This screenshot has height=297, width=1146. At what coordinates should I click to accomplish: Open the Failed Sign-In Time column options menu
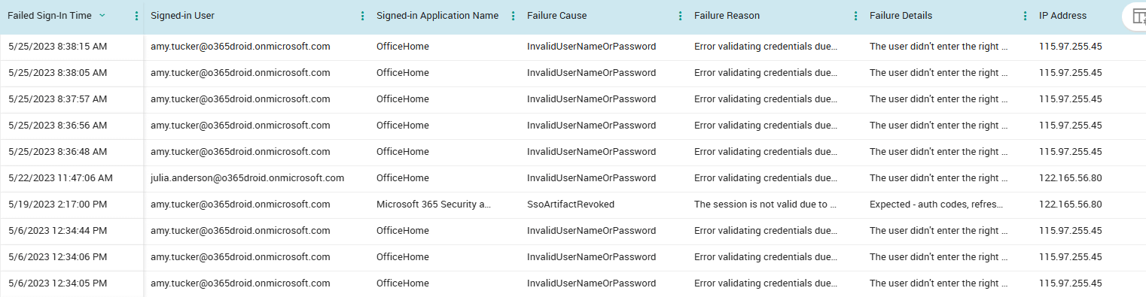[136, 16]
